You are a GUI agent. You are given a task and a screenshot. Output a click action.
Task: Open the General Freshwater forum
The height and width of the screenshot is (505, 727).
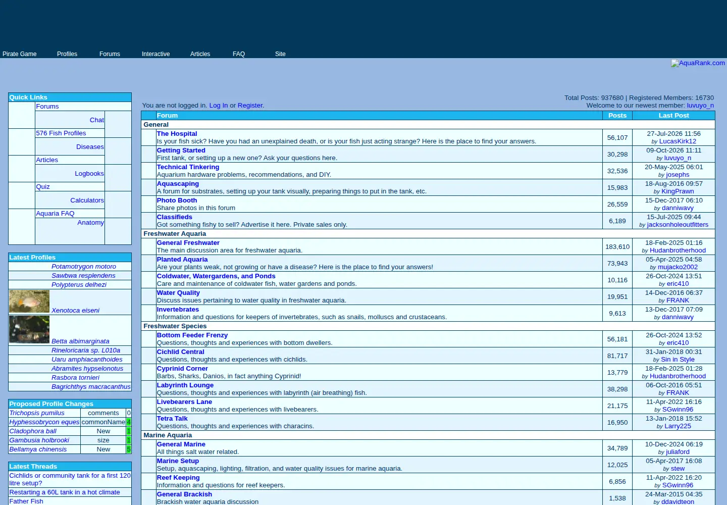tap(188, 243)
